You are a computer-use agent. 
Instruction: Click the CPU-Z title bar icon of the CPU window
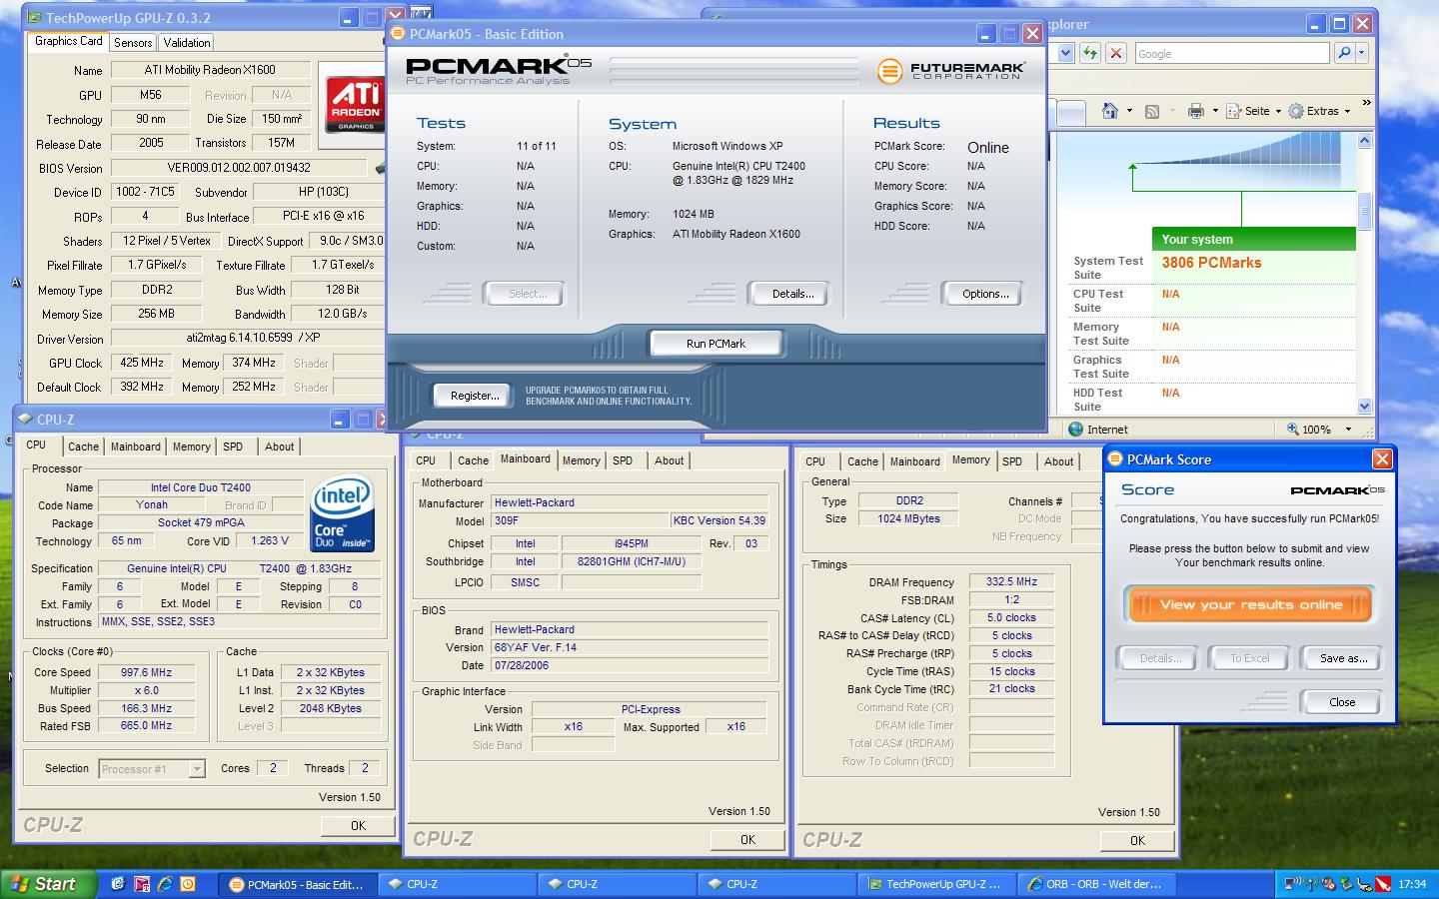(25, 420)
